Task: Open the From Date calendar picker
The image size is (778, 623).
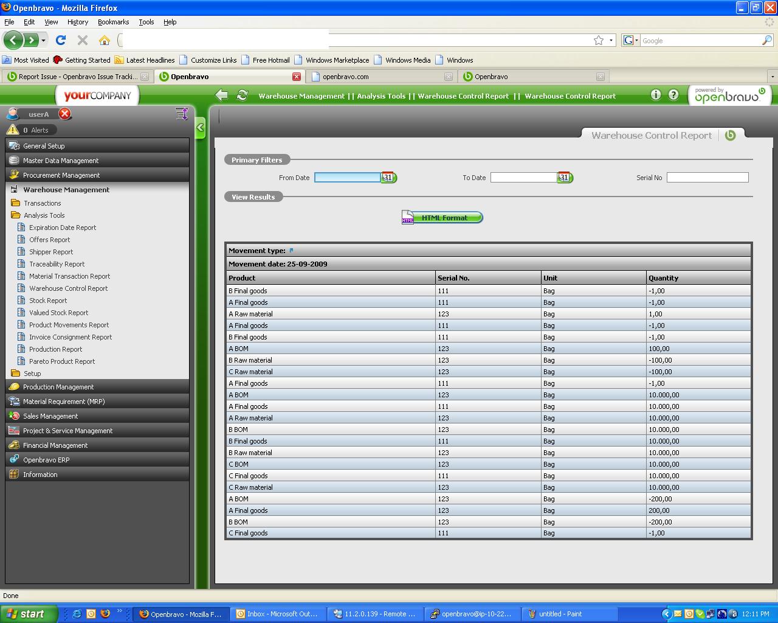Action: [x=388, y=178]
